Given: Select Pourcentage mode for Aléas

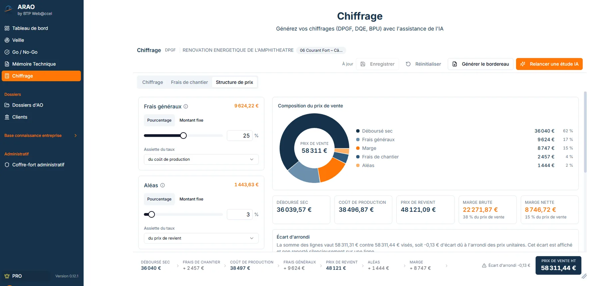Looking at the screenshot, I should click(159, 199).
